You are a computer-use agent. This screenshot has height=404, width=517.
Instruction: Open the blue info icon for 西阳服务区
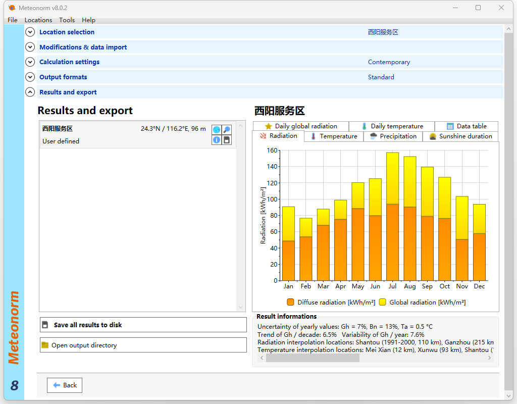click(216, 140)
